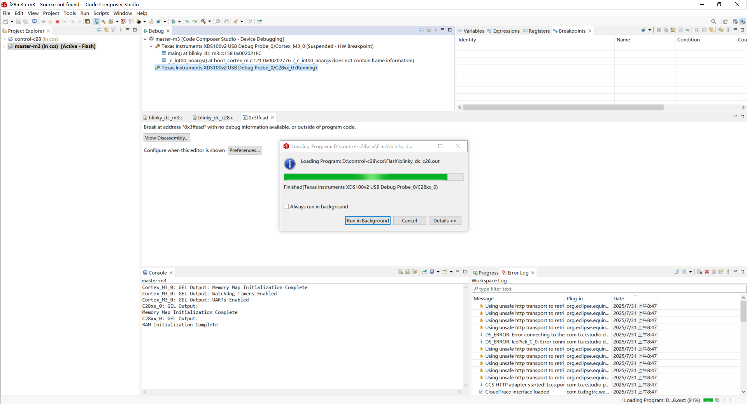The width and height of the screenshot is (747, 404).
Task: Click the Run in Background button
Action: coord(367,221)
